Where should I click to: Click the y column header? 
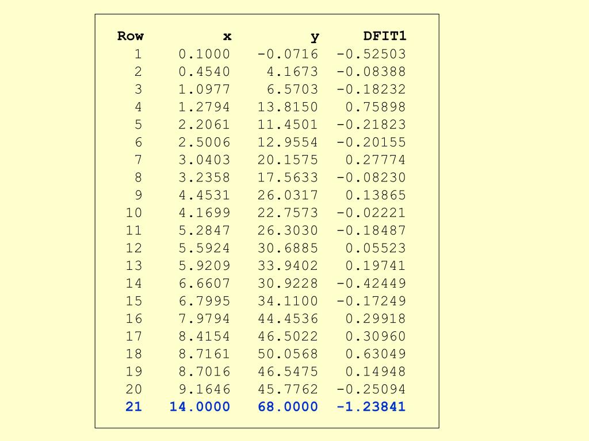pos(315,37)
